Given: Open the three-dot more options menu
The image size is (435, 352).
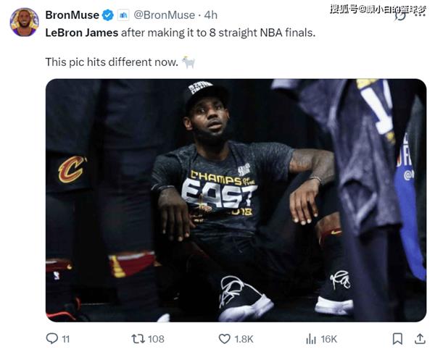Looking at the screenshot, I should [x=420, y=15].
